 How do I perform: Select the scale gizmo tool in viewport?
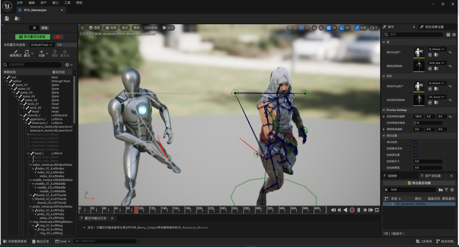coord(307,28)
